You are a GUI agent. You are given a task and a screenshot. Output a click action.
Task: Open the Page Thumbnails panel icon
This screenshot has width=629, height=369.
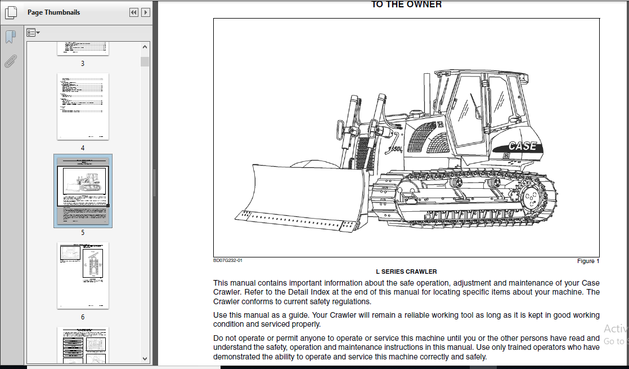11,12
